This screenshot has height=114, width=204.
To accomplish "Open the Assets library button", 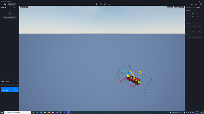I will point(12,4).
